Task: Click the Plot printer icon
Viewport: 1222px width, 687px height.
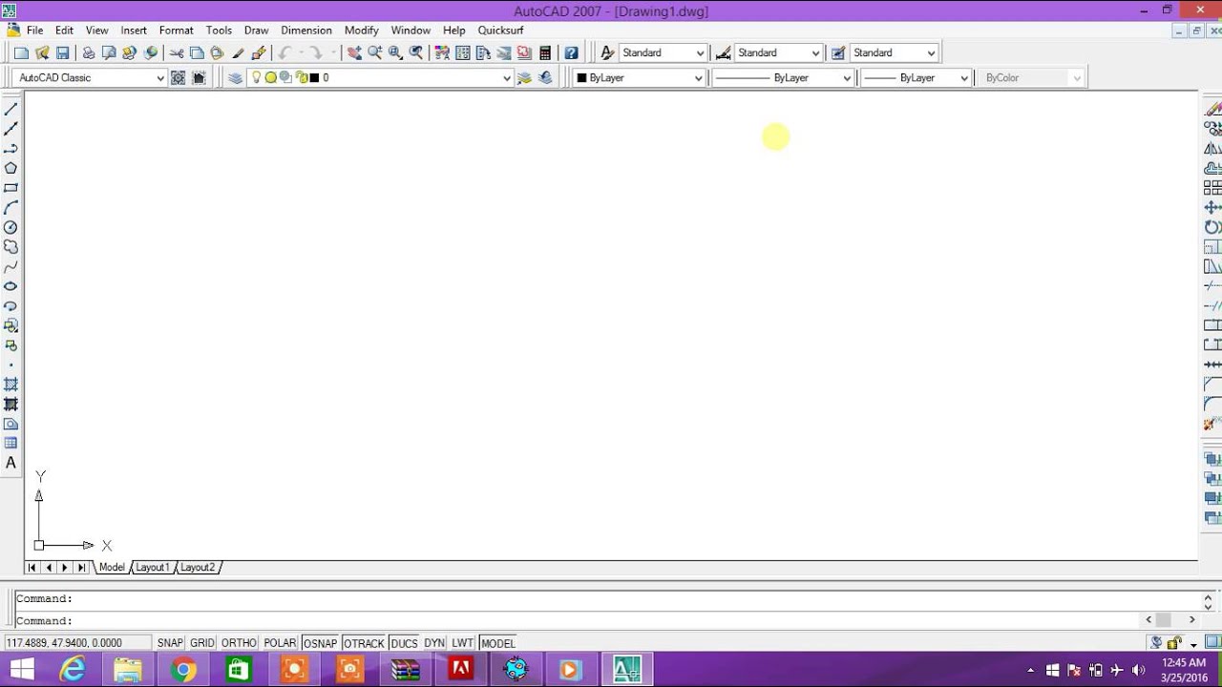Action: coord(89,52)
